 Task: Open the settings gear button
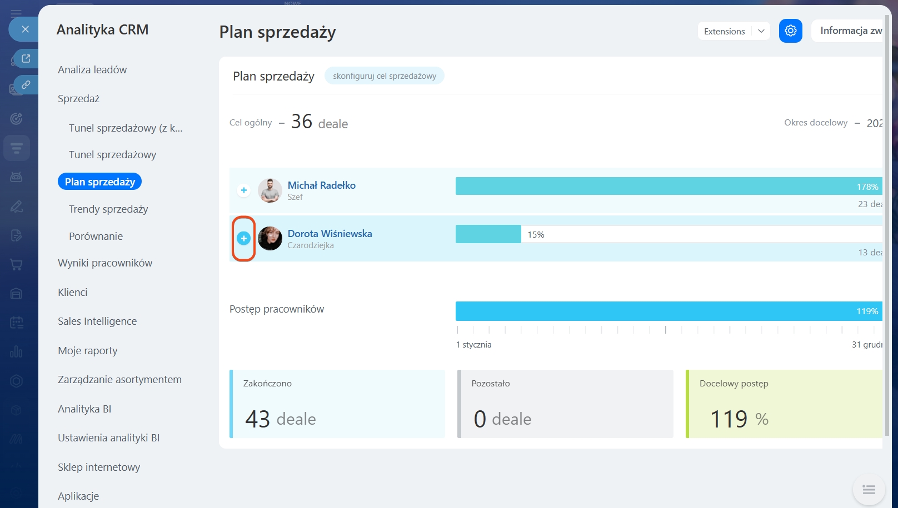point(791,31)
